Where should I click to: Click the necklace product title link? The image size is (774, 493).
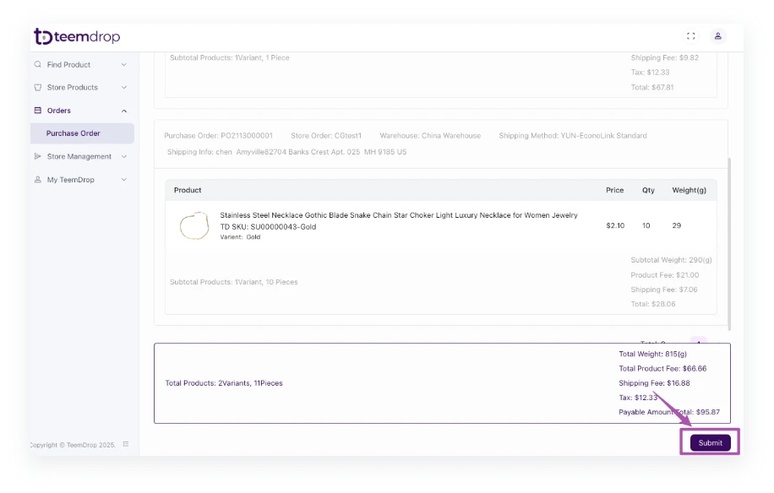coord(399,215)
